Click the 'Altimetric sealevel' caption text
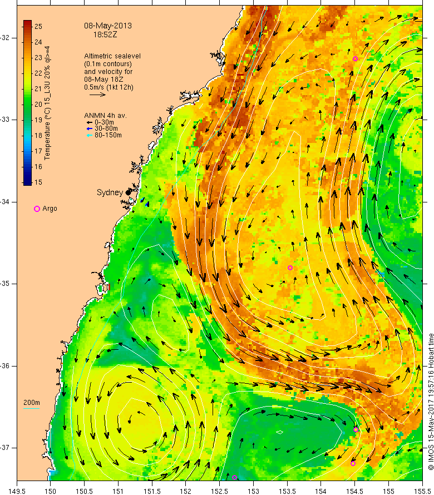This screenshot has height=495, width=434. (x=112, y=56)
